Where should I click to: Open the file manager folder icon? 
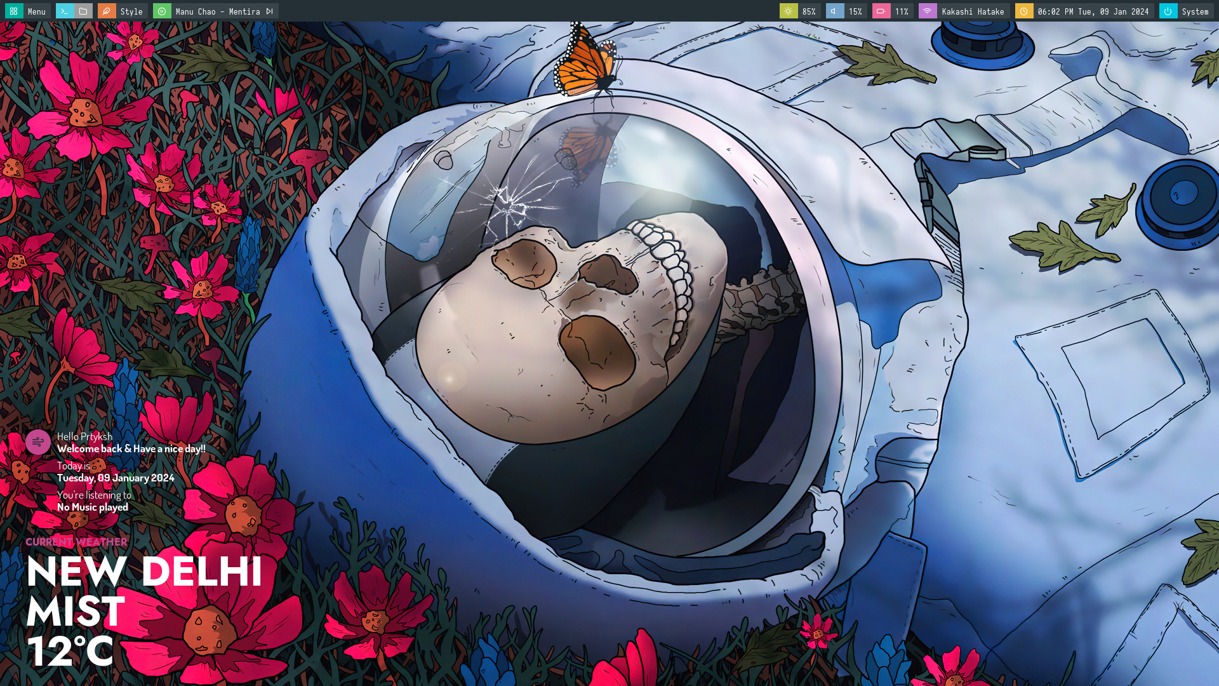83,11
